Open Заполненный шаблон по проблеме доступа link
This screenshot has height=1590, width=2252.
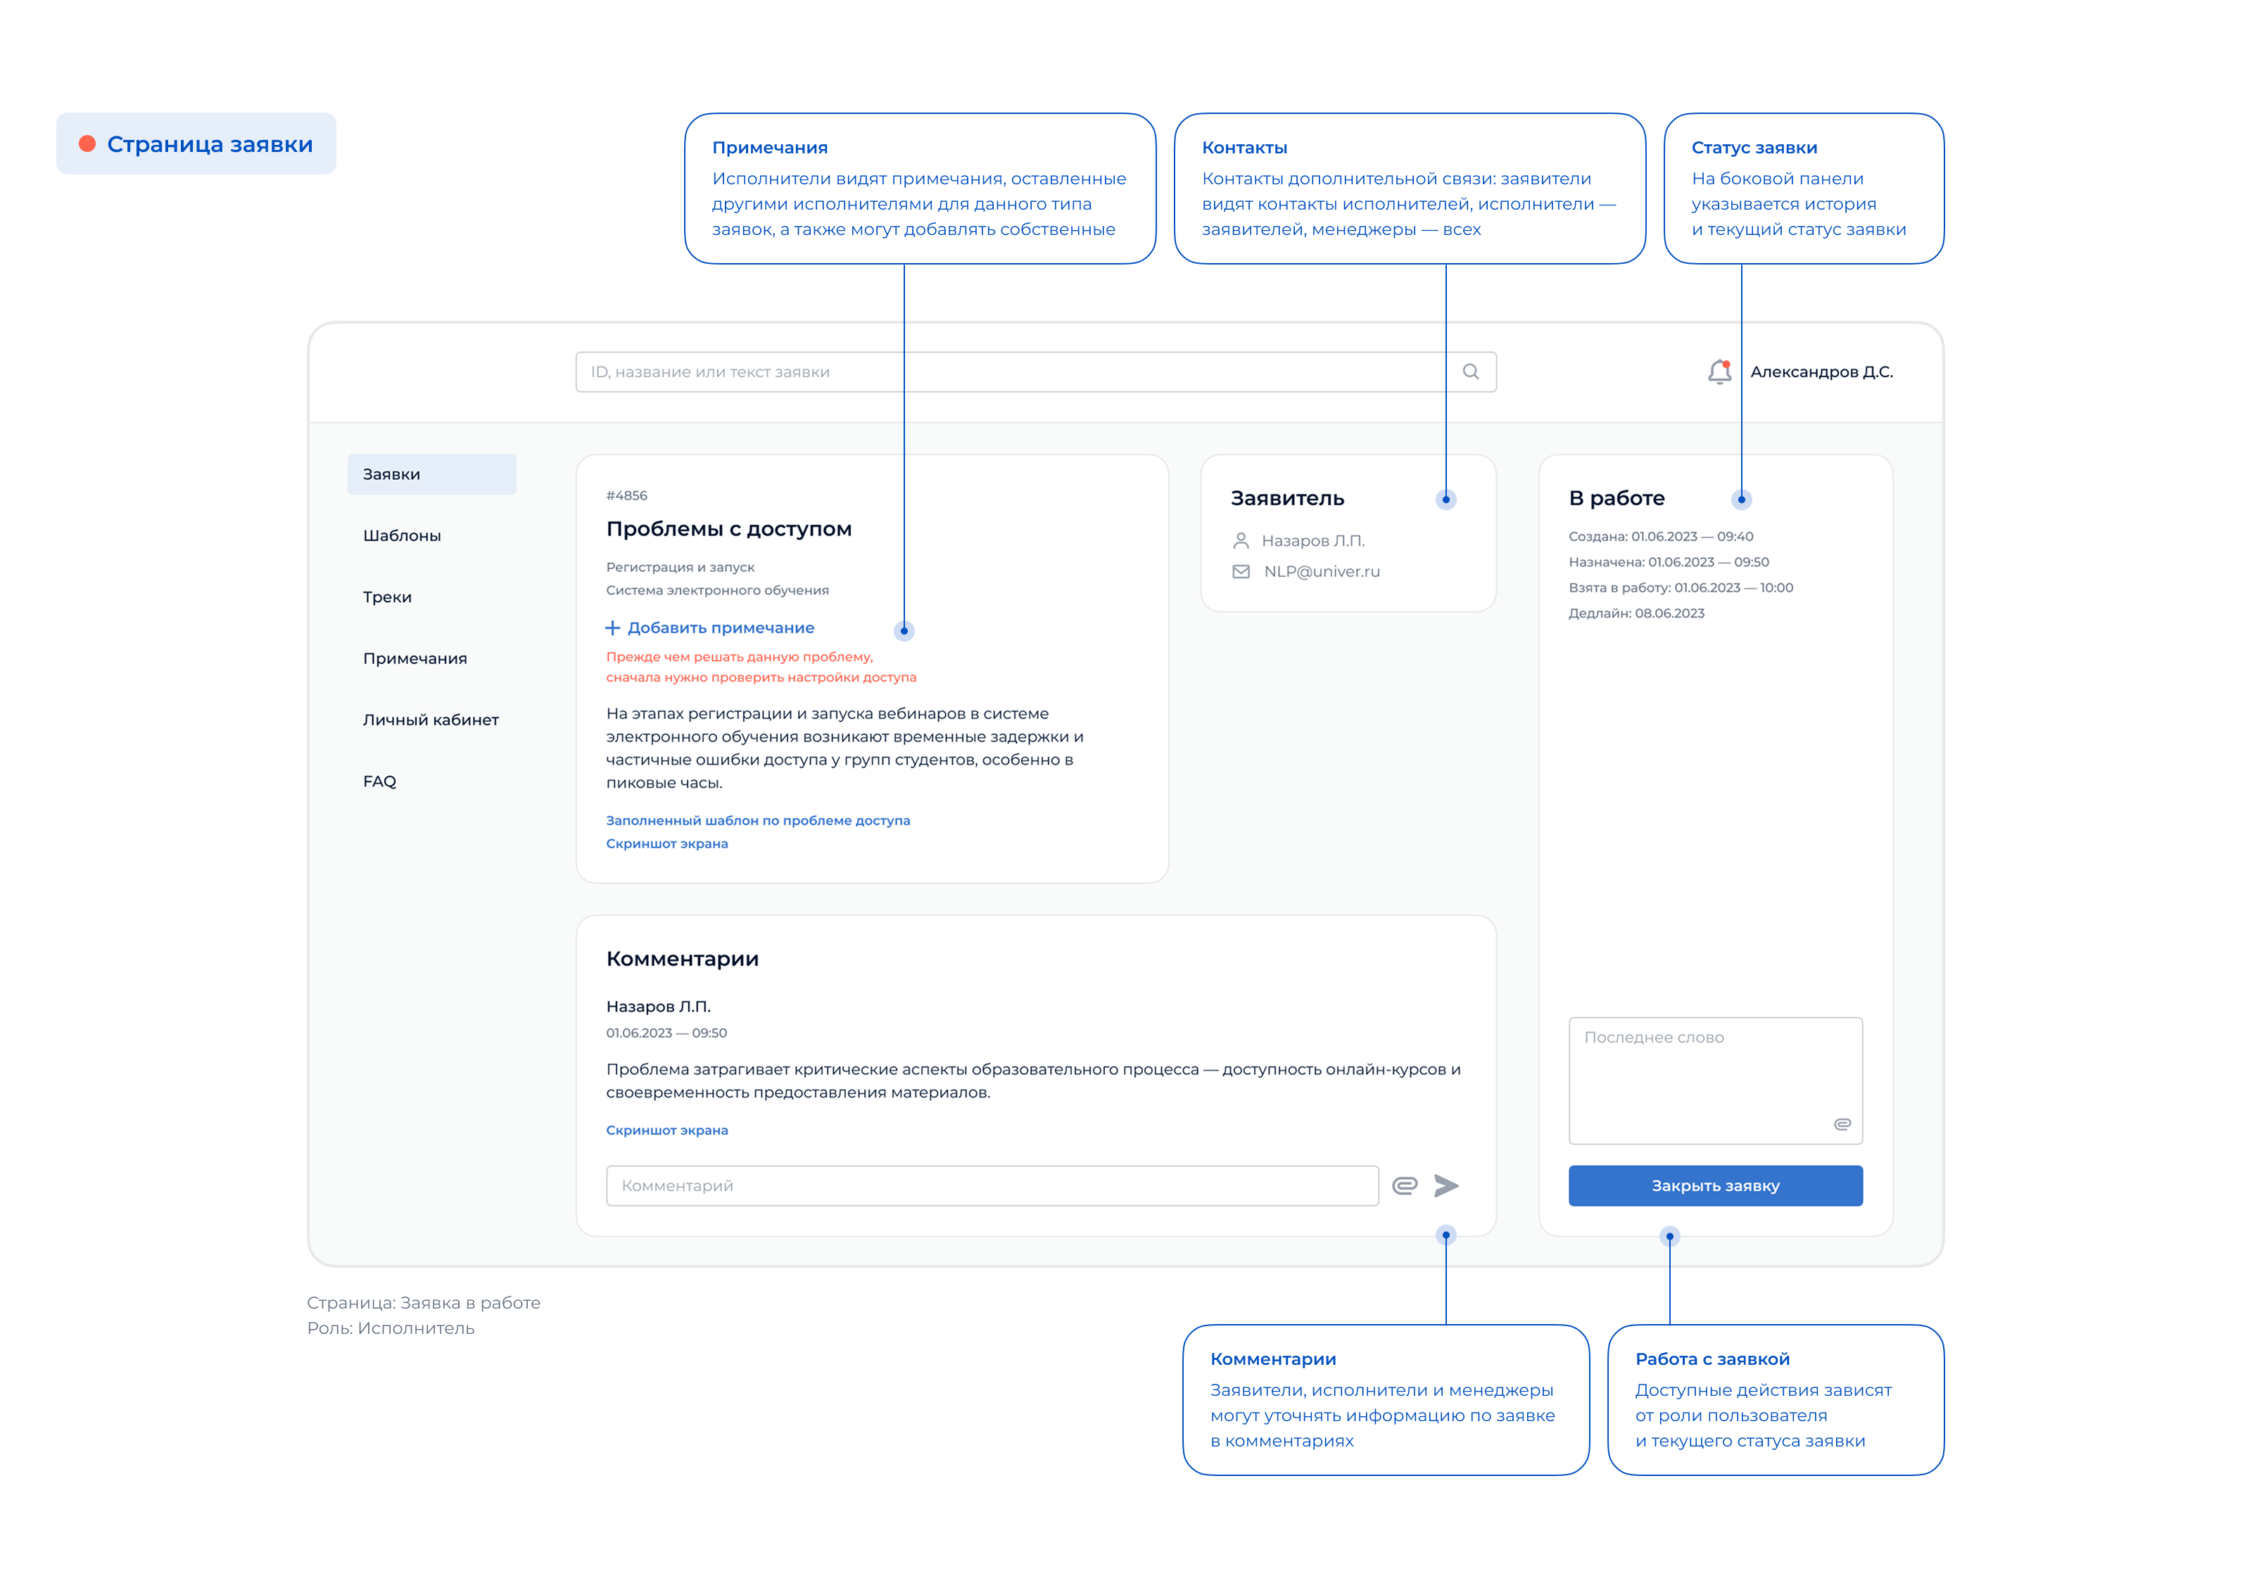click(758, 820)
